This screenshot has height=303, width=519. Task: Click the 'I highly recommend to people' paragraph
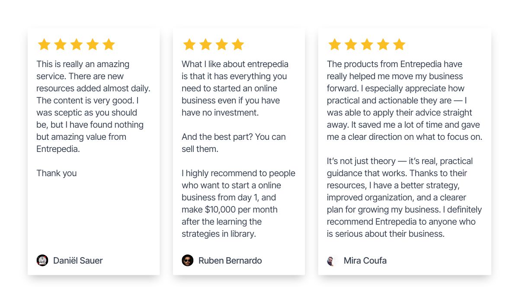click(x=238, y=203)
